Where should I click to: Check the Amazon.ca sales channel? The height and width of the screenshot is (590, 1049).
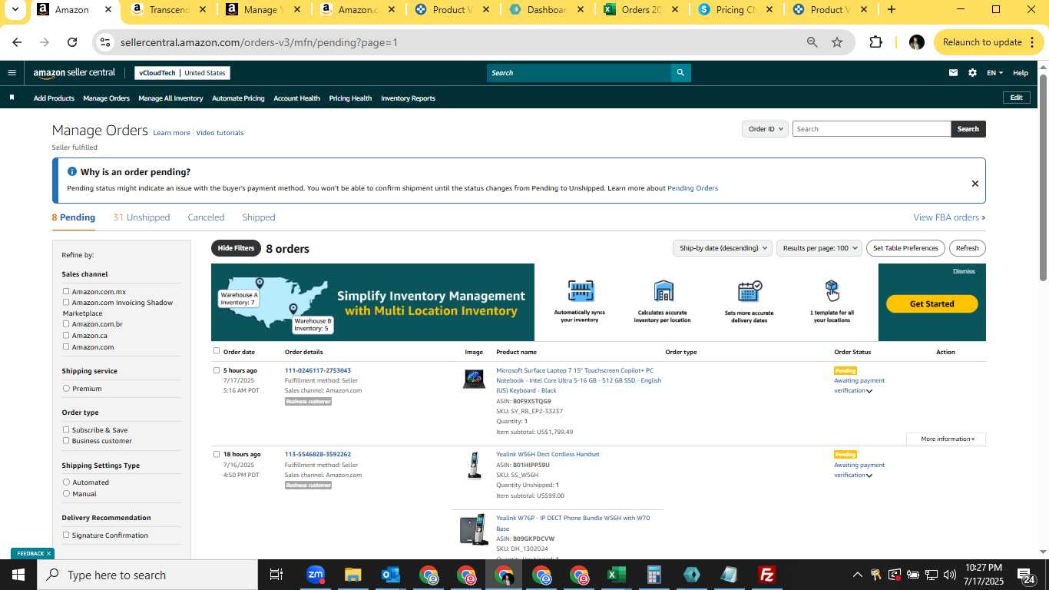(66, 335)
